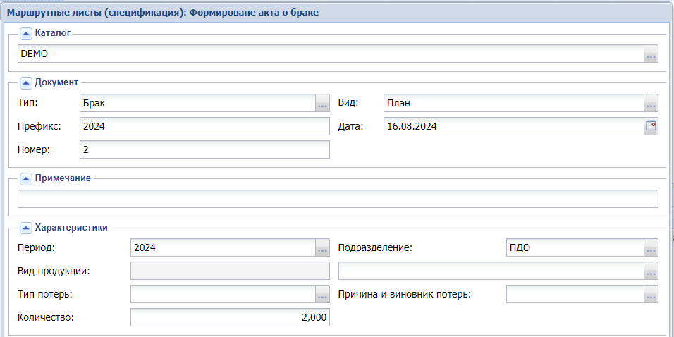
Task: Open lookup for Тип field
Action: [322, 103]
